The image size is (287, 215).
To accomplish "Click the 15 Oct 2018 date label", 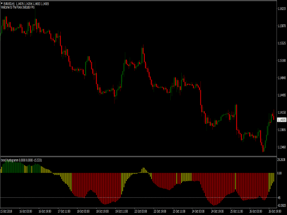I will tap(6, 211).
